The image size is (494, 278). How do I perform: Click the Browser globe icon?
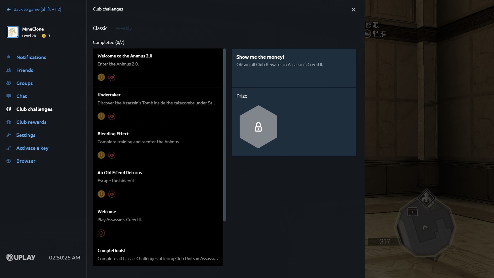(9, 161)
